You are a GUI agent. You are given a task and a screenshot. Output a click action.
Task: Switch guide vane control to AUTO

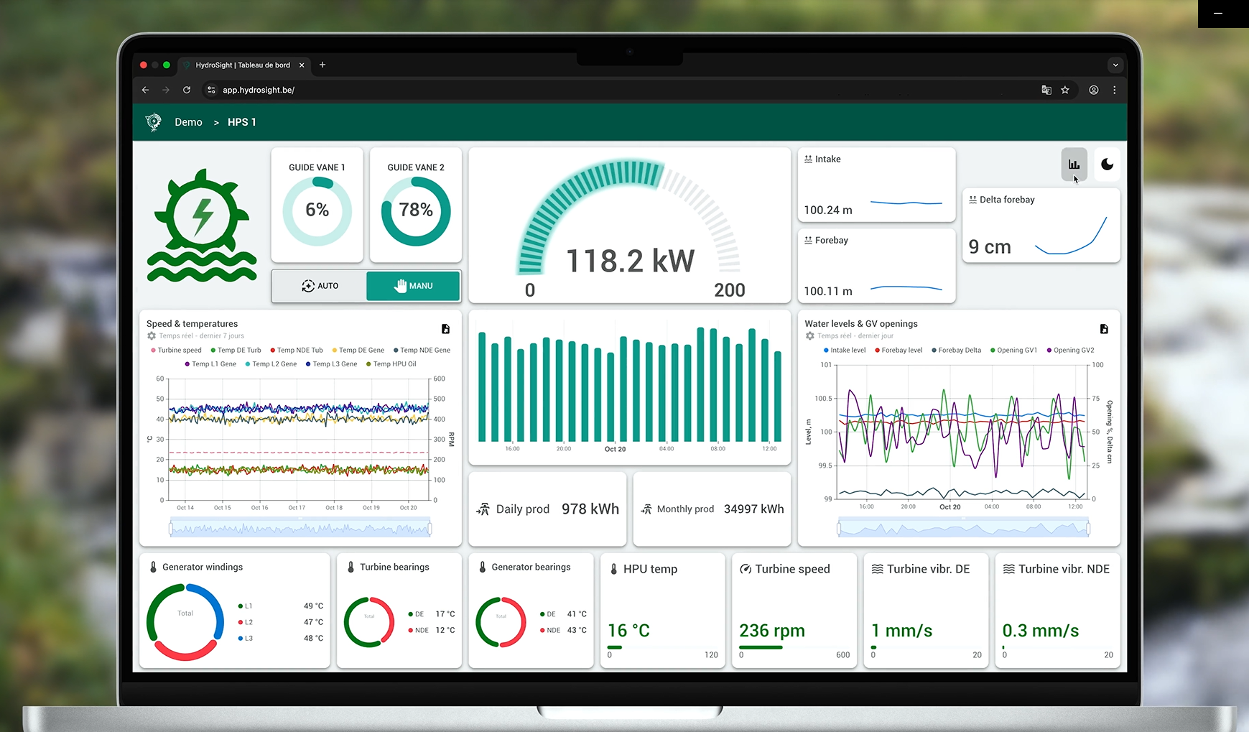click(320, 286)
